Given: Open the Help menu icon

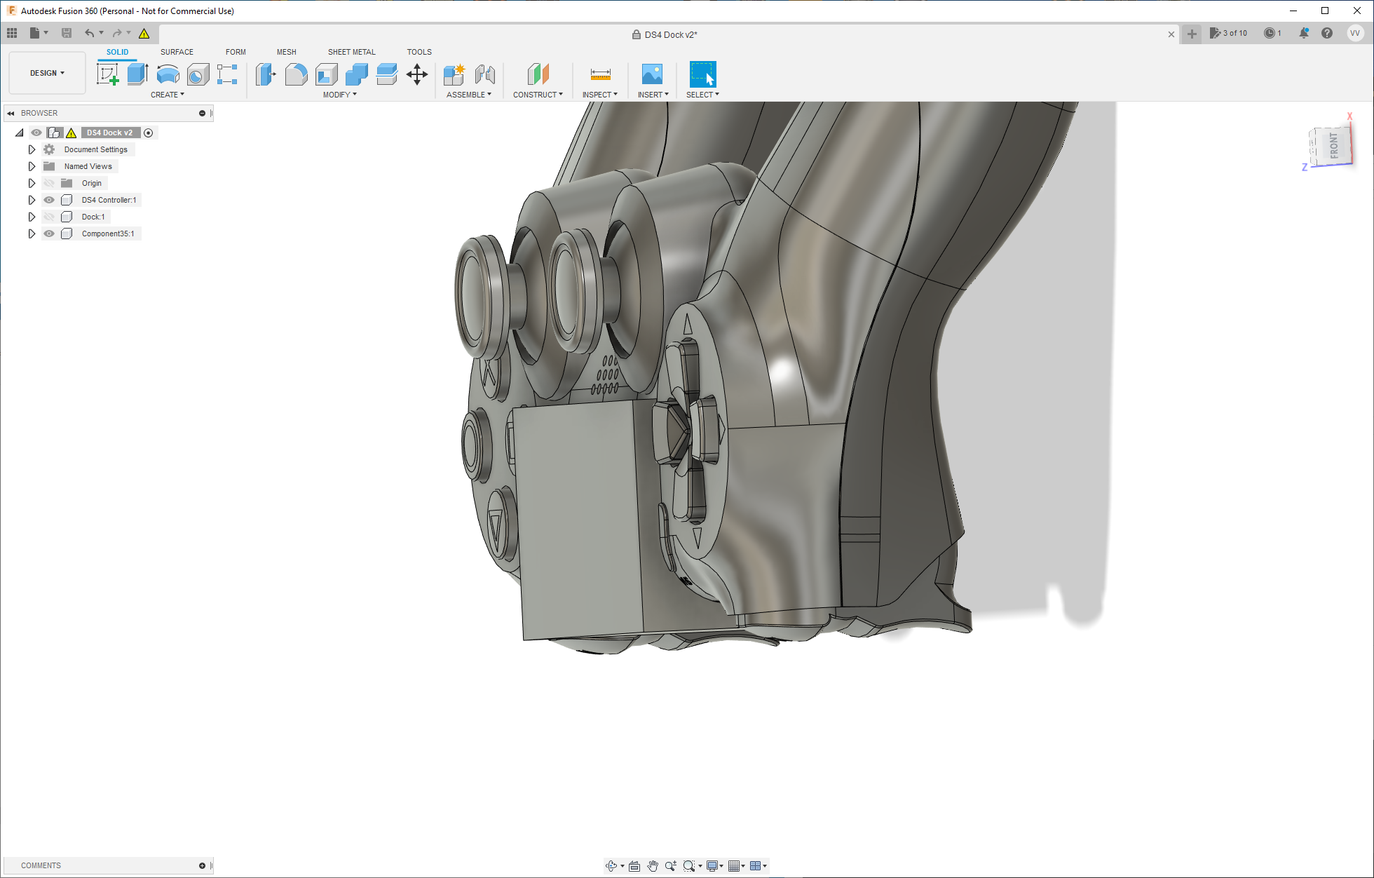Looking at the screenshot, I should (x=1327, y=33).
